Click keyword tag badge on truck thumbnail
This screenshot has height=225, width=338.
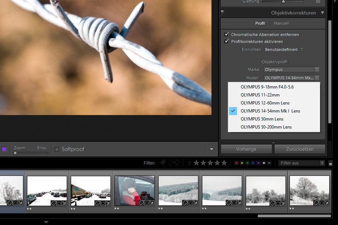pos(97,203)
